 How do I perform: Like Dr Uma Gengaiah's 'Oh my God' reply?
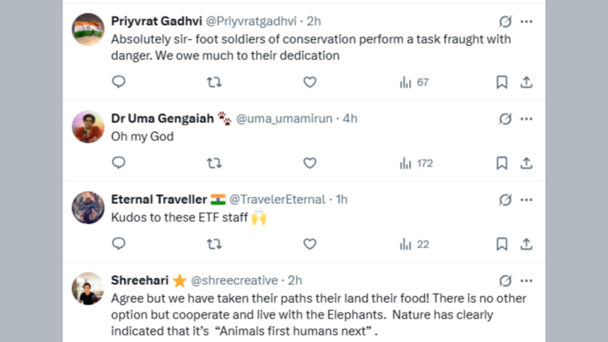coord(310,163)
